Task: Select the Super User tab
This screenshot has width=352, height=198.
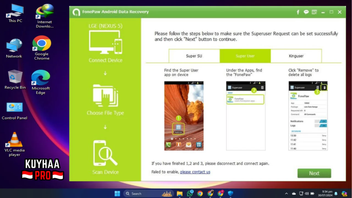Action: tap(245, 56)
